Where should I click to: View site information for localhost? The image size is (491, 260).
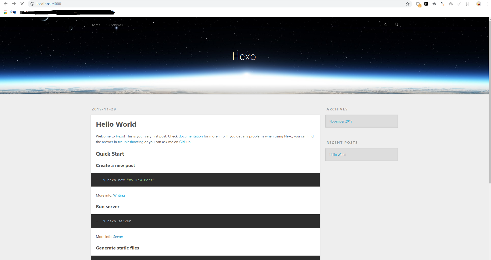(32, 4)
